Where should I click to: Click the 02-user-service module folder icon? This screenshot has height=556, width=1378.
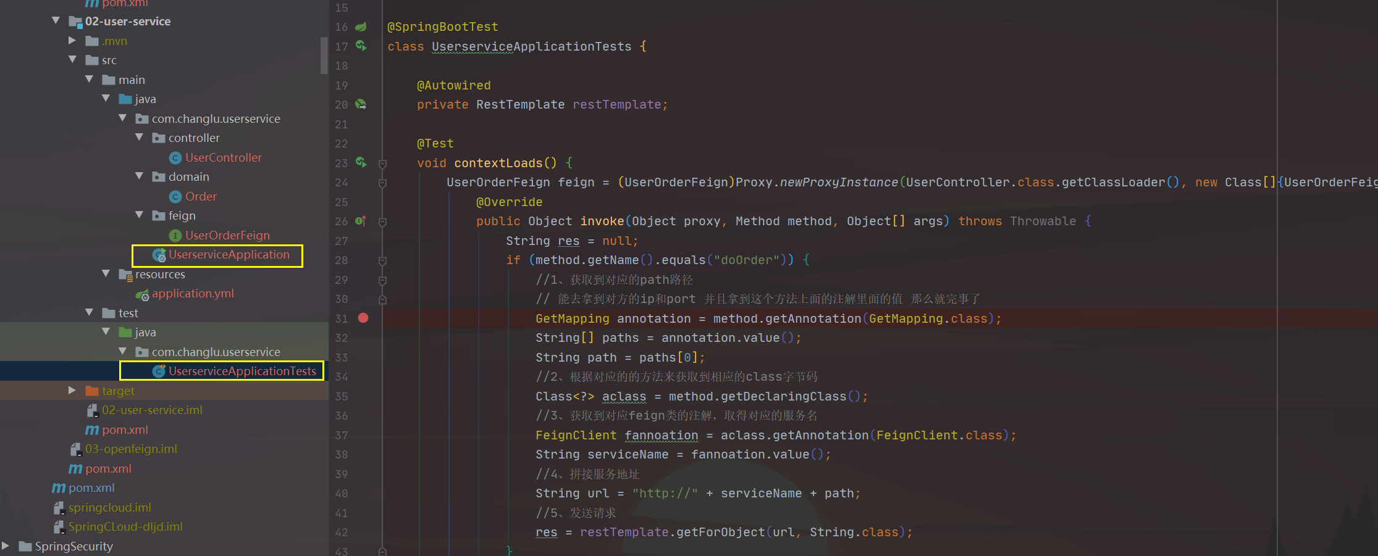pyautogui.click(x=75, y=22)
